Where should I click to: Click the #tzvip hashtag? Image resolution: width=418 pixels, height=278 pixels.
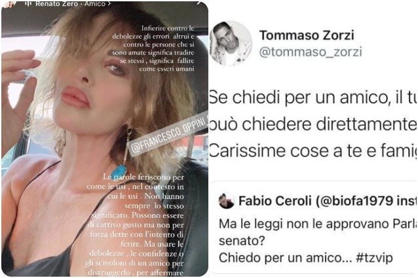(x=374, y=258)
